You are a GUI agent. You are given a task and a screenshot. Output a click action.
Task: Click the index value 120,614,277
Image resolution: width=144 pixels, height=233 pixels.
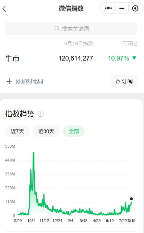pyautogui.click(x=76, y=58)
